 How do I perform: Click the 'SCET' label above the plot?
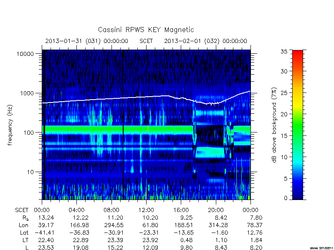(x=146, y=41)
